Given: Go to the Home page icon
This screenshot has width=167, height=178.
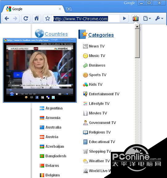Looking at the screenshot, I should point(37,18).
